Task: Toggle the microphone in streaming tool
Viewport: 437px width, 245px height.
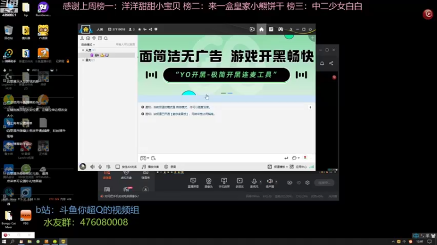Action: (254, 183)
